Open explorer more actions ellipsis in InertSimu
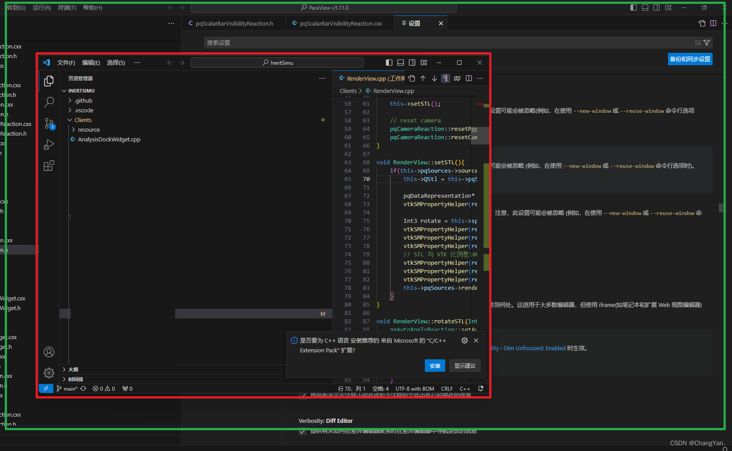The height and width of the screenshot is (451, 732). coord(322,78)
